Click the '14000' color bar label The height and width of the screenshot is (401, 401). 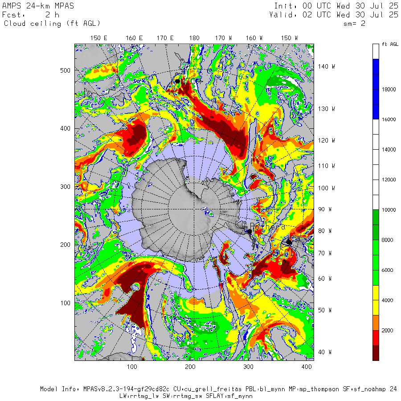coord(389,150)
